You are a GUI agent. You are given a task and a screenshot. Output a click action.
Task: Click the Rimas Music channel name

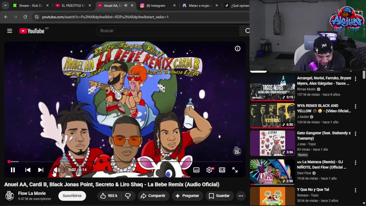tap(306, 89)
